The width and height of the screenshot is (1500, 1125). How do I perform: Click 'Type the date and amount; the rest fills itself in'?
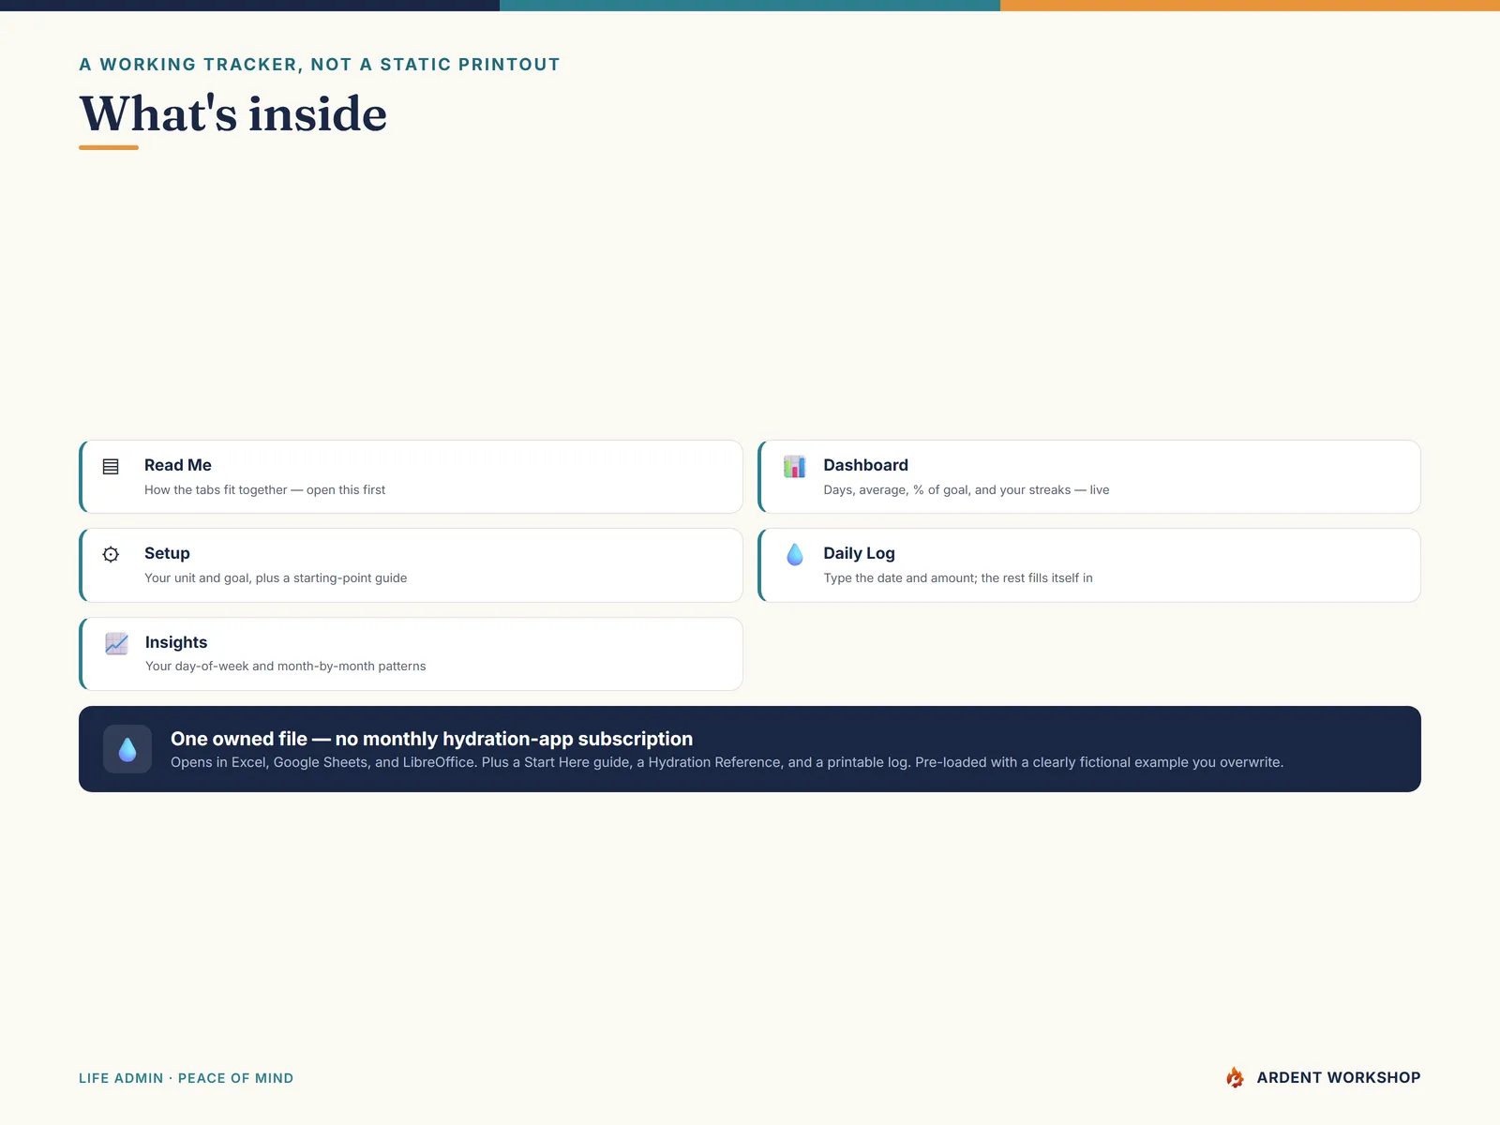(958, 577)
